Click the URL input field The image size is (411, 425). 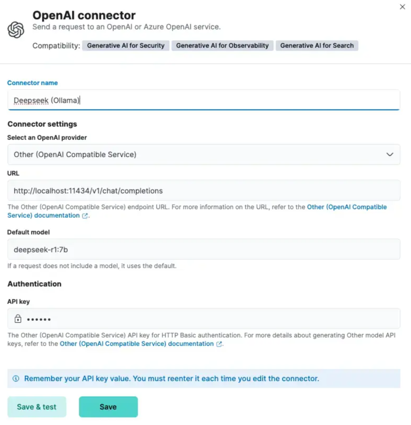(x=204, y=191)
